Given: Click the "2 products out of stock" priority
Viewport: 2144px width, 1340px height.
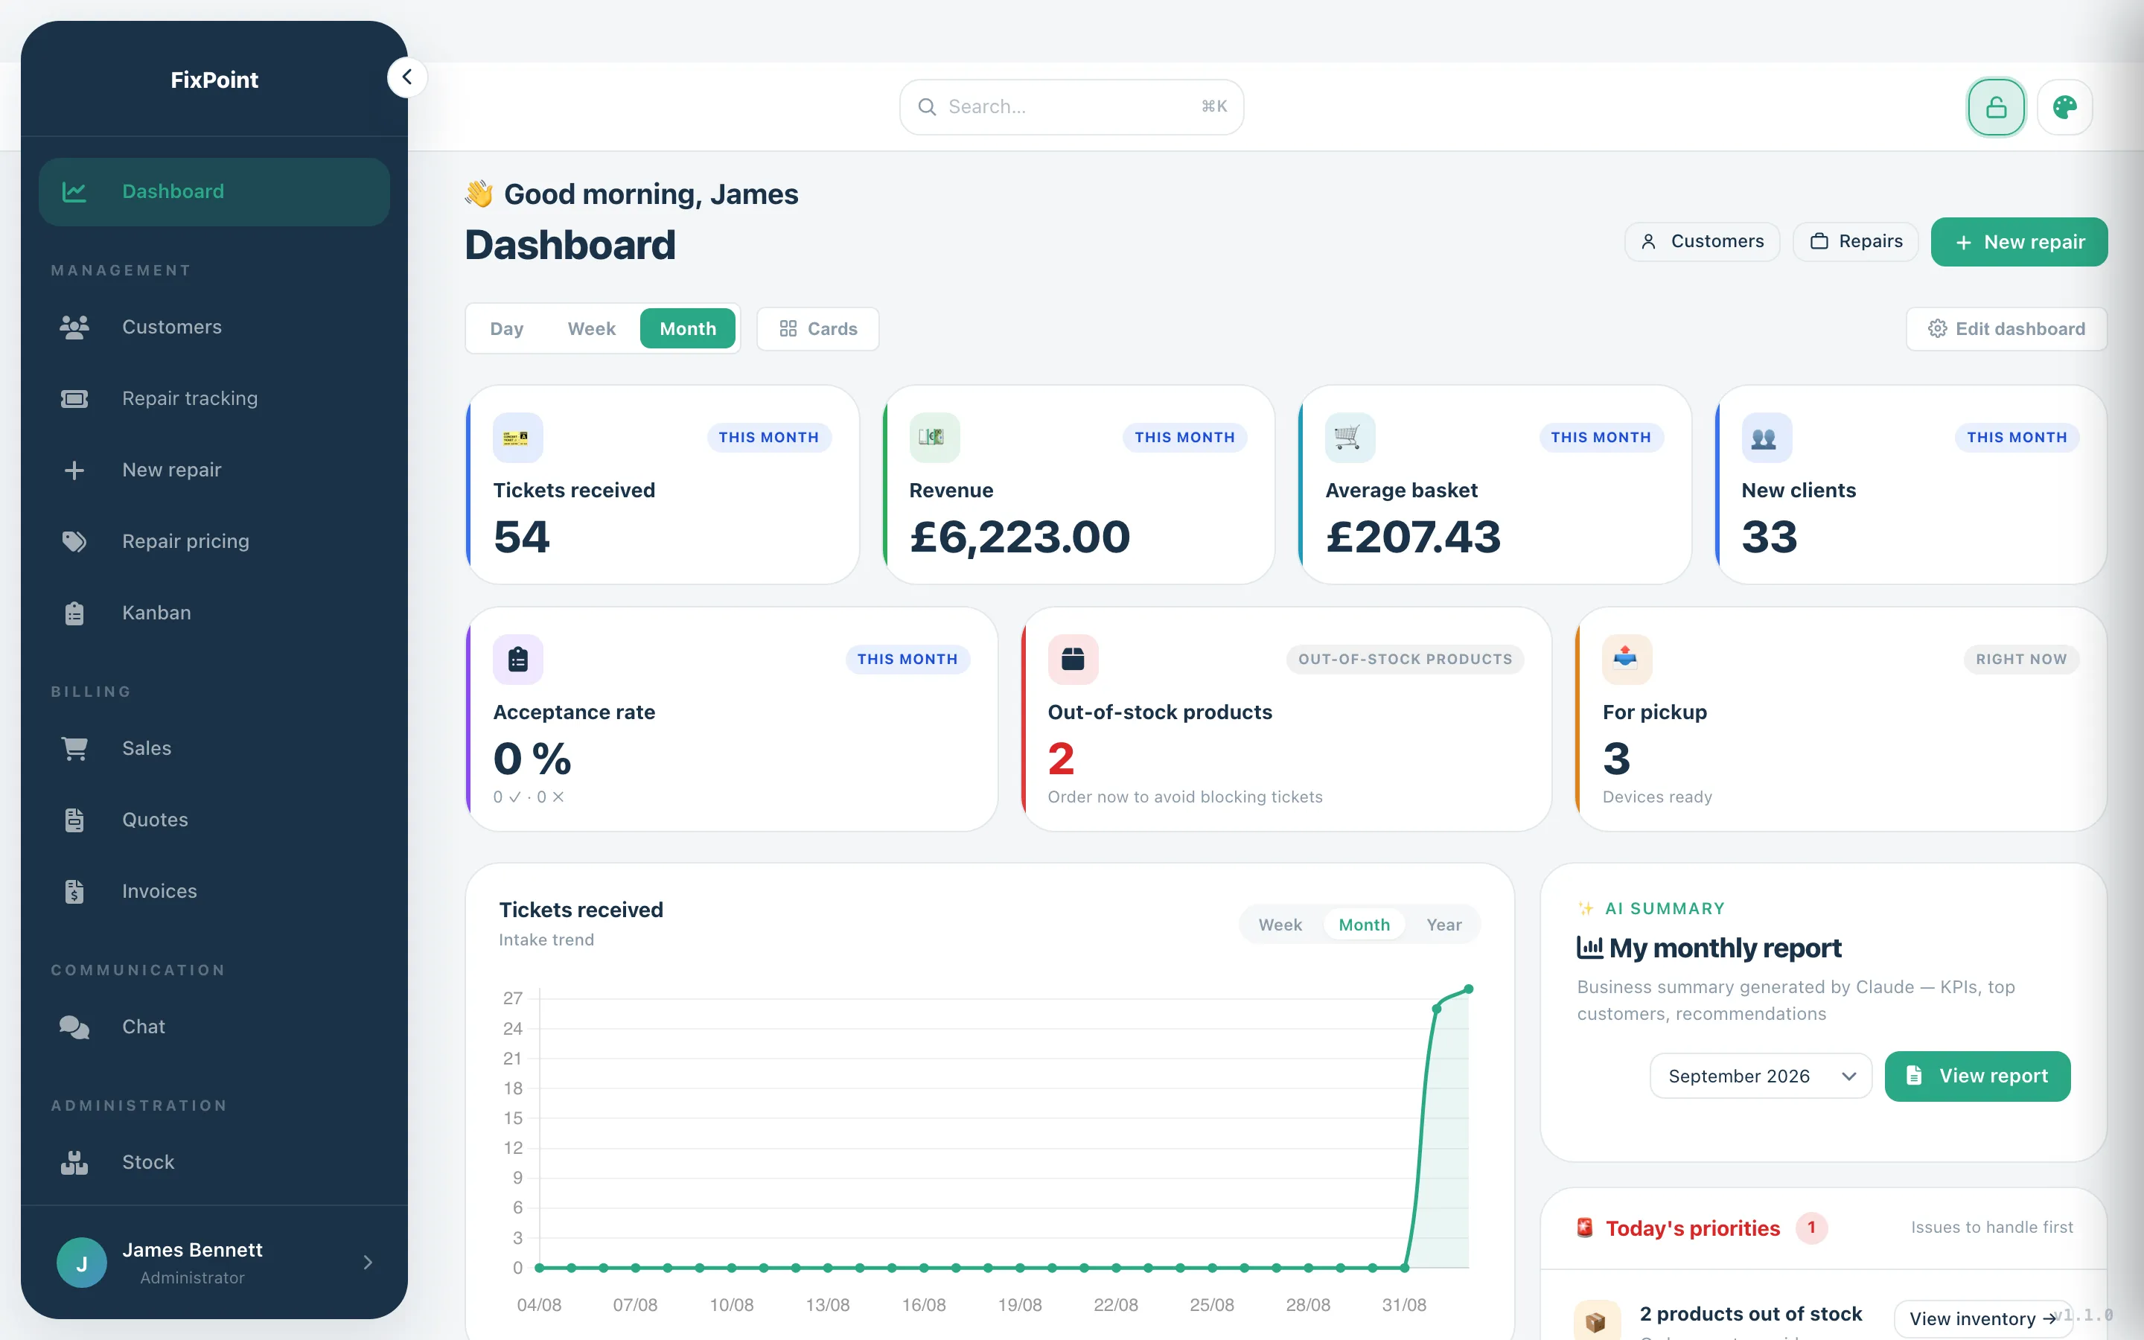Looking at the screenshot, I should tap(1751, 1314).
